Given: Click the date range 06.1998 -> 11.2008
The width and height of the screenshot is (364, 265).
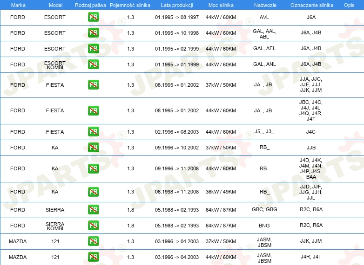Looking at the screenshot, I should pyautogui.click(x=177, y=192).
